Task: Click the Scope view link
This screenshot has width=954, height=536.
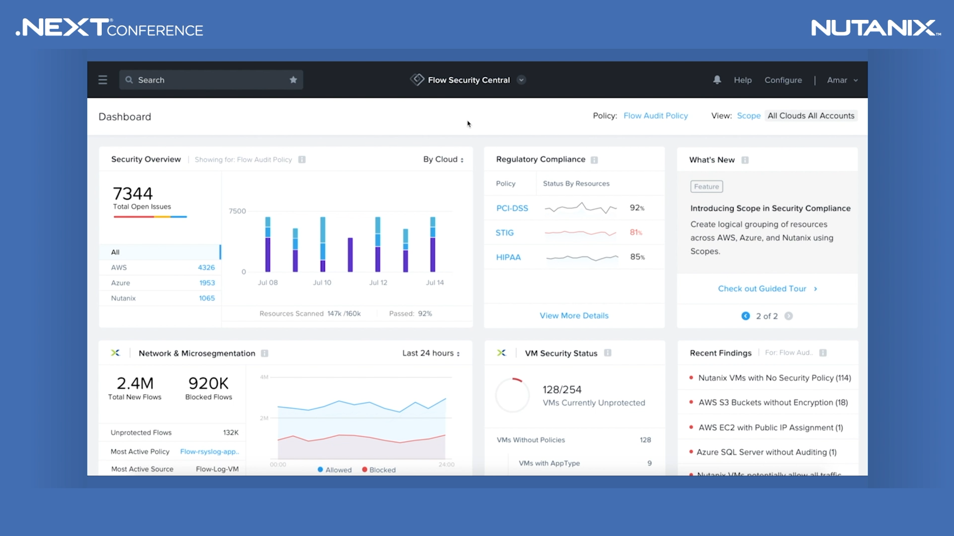Action: tap(749, 116)
